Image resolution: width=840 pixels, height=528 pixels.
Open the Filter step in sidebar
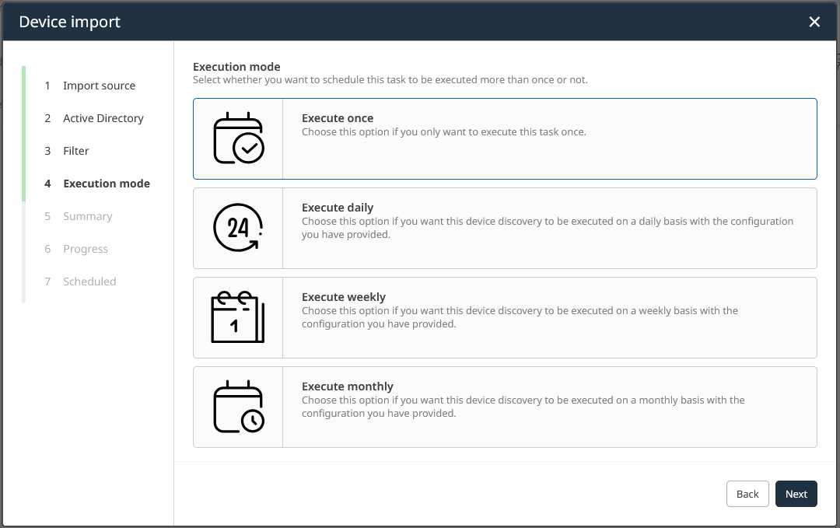pyautogui.click(x=76, y=151)
